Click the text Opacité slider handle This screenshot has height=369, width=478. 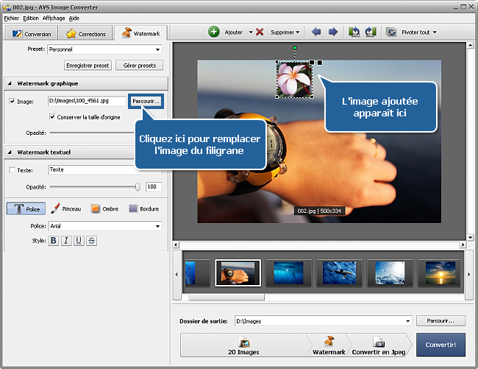[138, 187]
